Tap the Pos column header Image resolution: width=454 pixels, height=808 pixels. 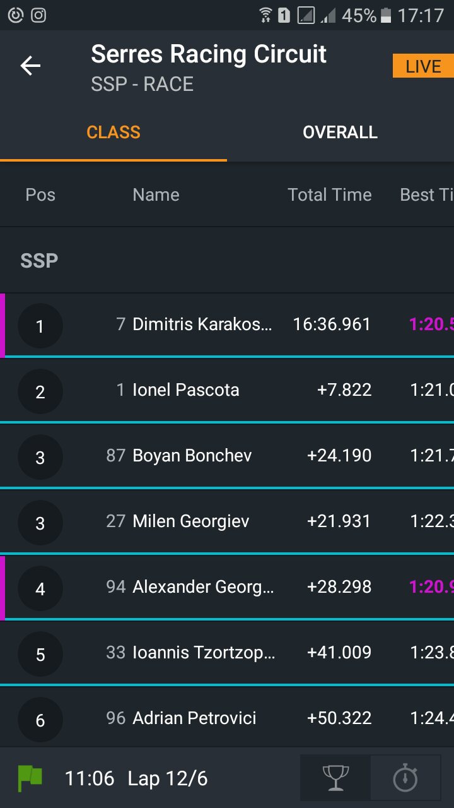(x=40, y=195)
